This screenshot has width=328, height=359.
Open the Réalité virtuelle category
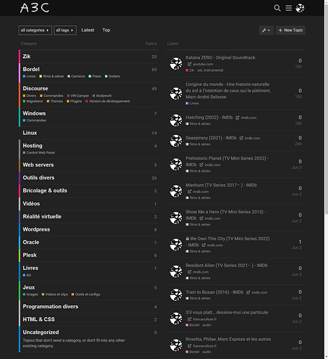point(42,217)
